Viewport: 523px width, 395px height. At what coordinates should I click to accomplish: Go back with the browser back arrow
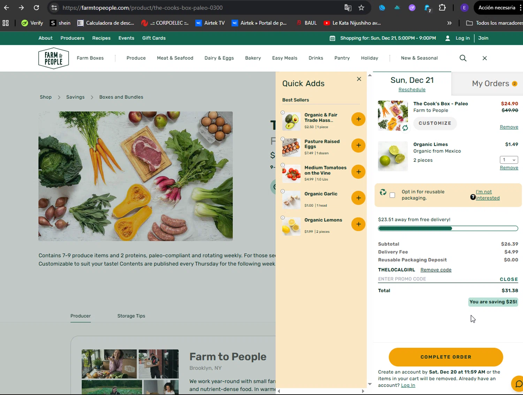click(x=7, y=8)
